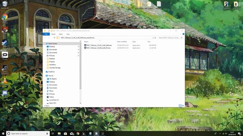Open the quick access toolbar customize dropdown
This screenshot has height=136, width=243.
pos(54,31)
